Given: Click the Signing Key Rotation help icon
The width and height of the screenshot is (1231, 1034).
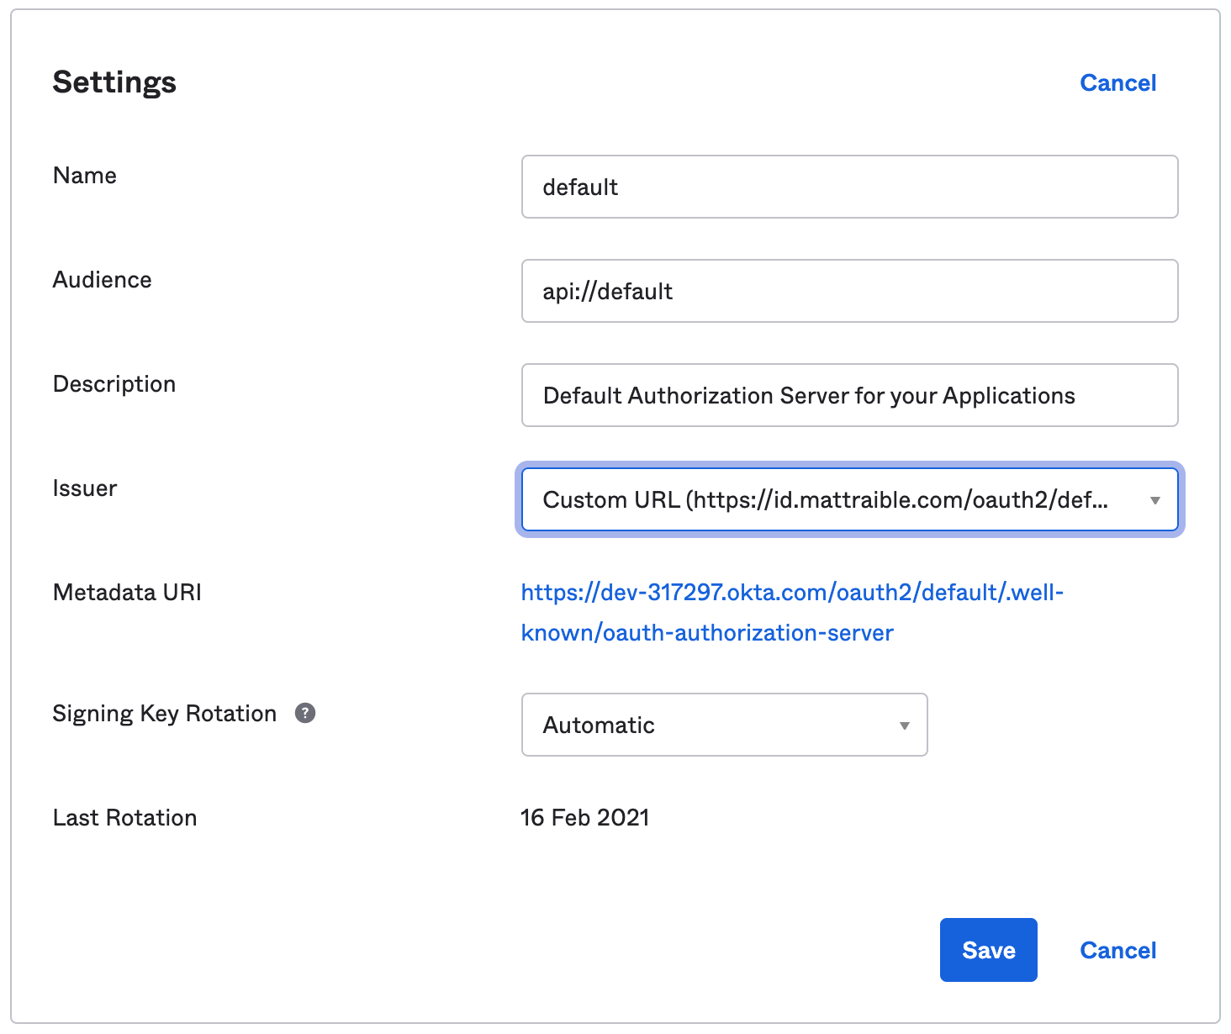Looking at the screenshot, I should [305, 713].
